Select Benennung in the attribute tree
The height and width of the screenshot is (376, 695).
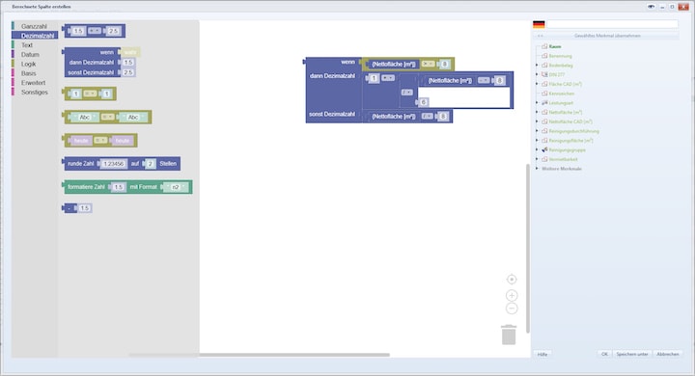point(560,56)
